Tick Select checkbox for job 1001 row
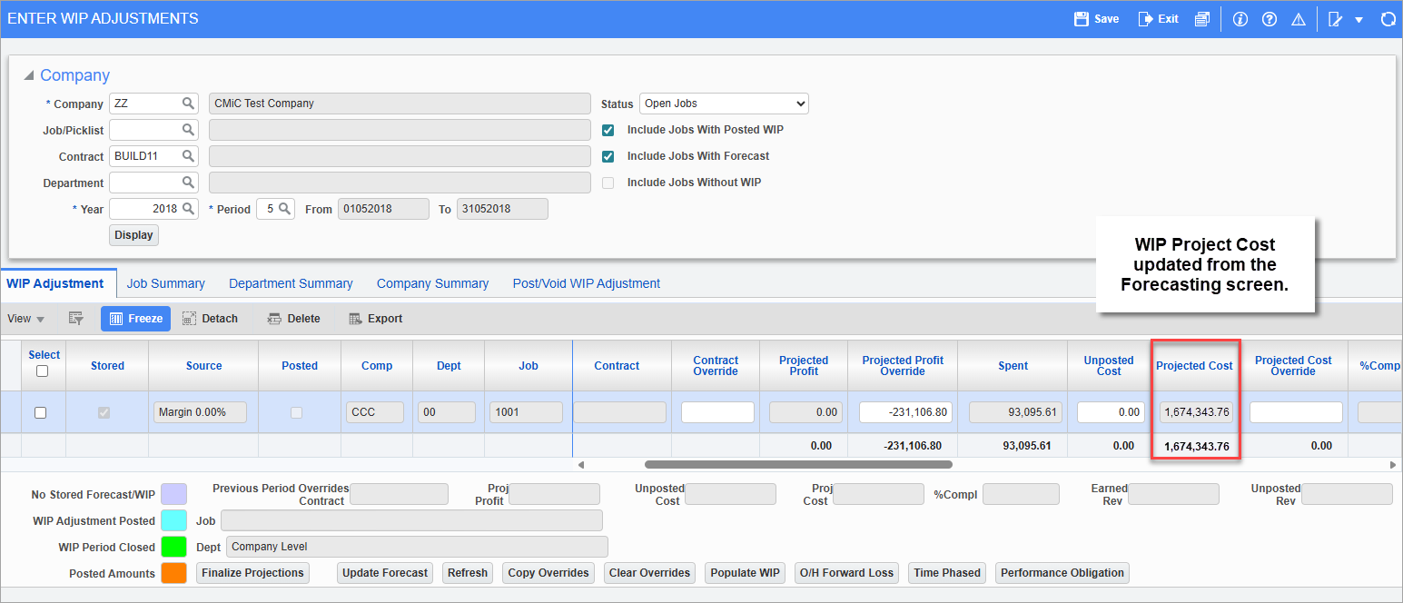The width and height of the screenshot is (1403, 603). click(40, 412)
